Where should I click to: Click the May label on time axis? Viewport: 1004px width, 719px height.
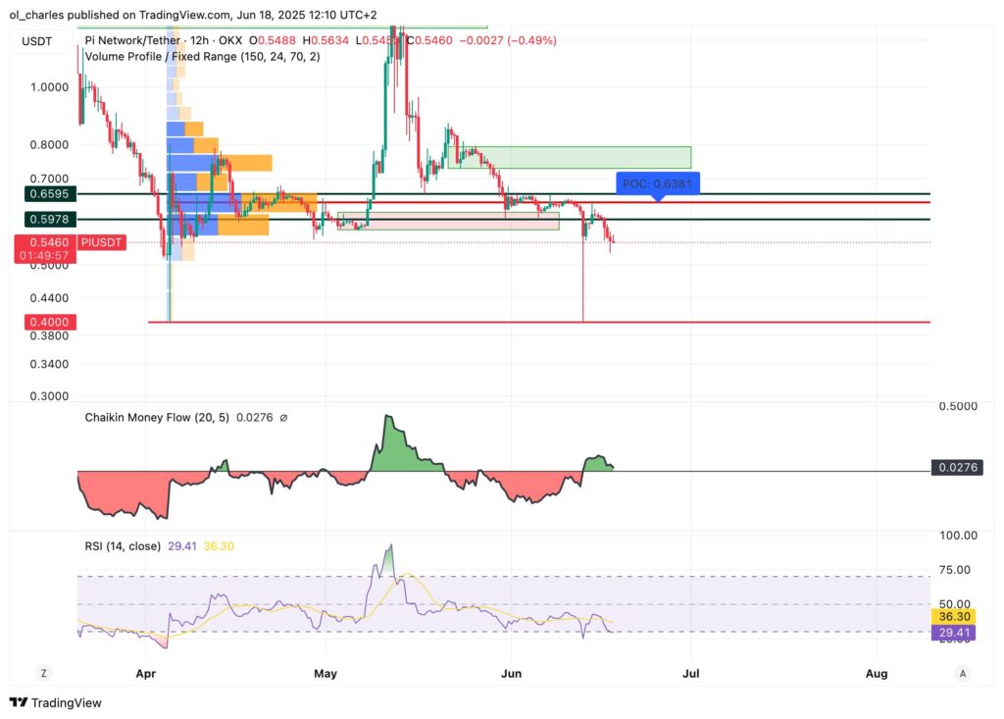[326, 673]
